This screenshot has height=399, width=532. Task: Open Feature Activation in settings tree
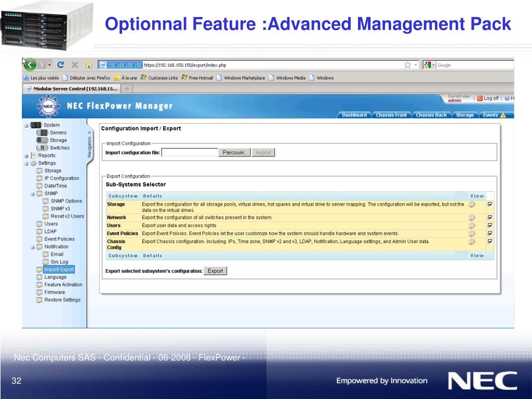click(63, 285)
